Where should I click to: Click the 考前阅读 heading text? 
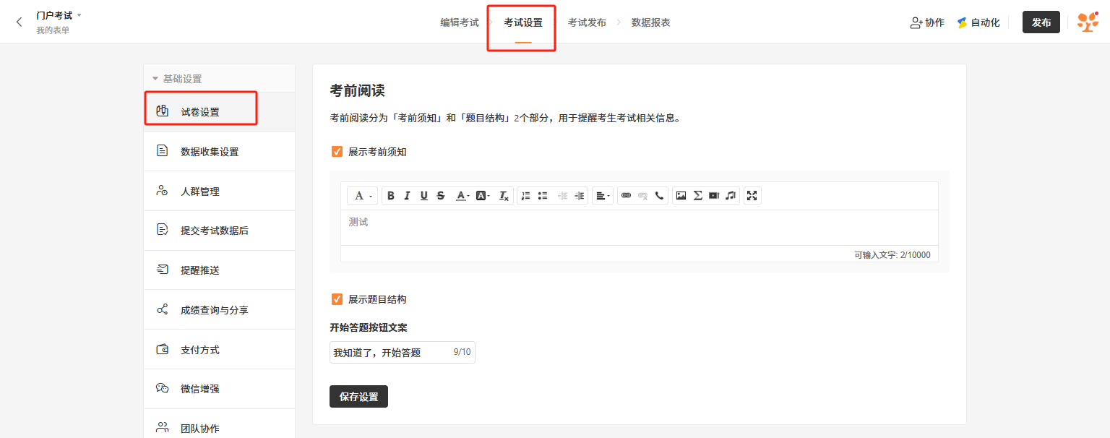click(x=357, y=91)
